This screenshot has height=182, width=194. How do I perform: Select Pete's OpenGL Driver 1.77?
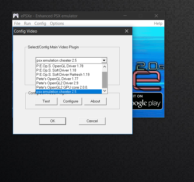69,79
